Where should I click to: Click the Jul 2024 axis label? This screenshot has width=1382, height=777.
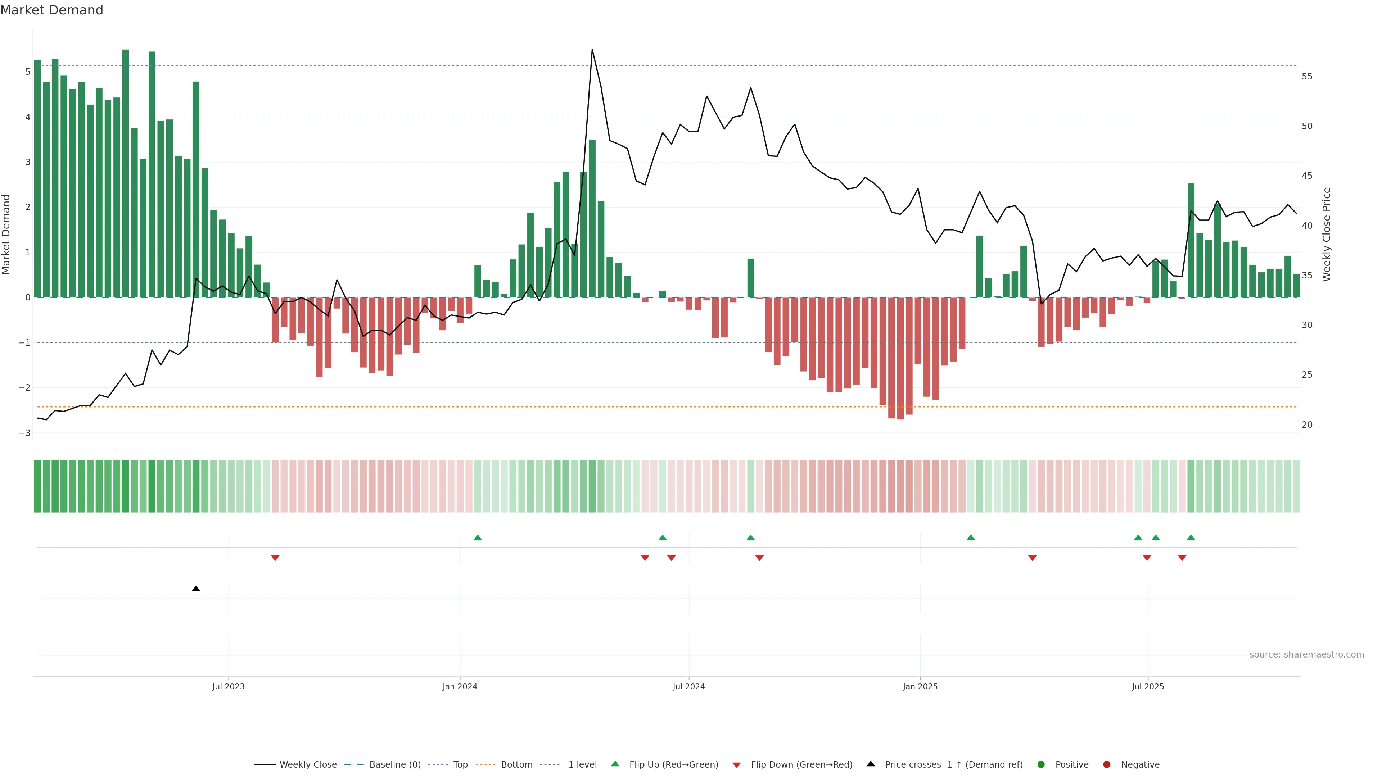(x=688, y=686)
